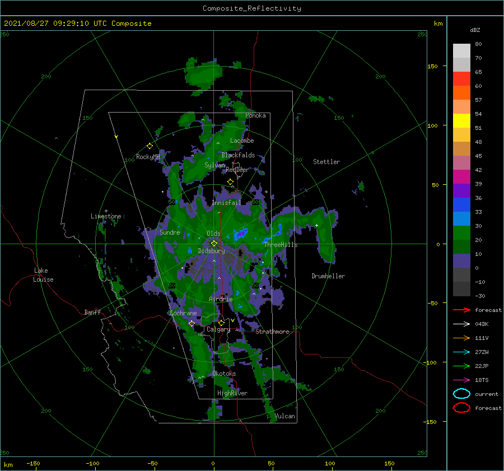Select the yellow diamond marker below Cochrane
The image size is (504, 471).
point(192,323)
